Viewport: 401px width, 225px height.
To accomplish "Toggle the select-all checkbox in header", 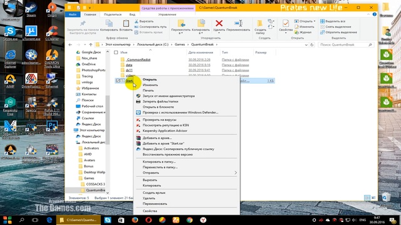I will click(116, 52).
